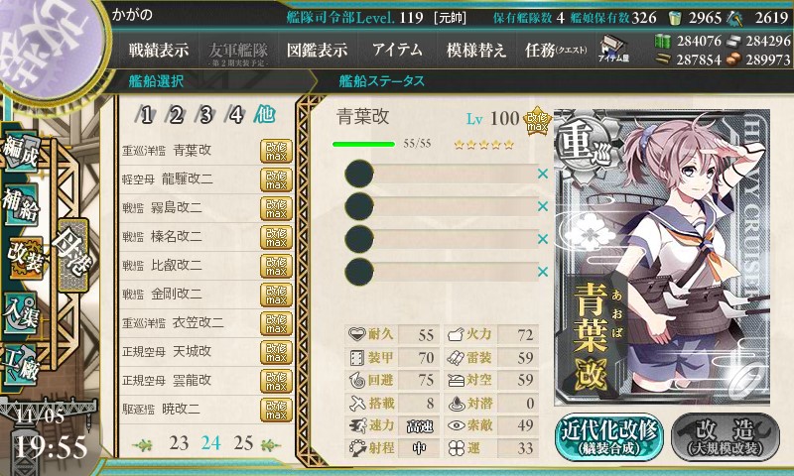Open the 工廠 (Factory) side menu icon
This screenshot has height=476, width=794.
(x=21, y=365)
